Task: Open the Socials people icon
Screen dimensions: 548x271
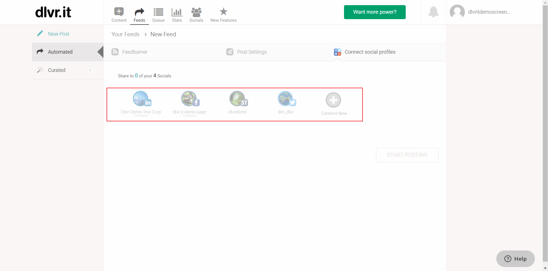Action: click(x=196, y=12)
